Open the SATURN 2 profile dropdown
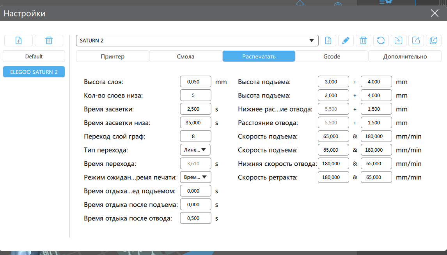447x255 pixels. [197, 41]
